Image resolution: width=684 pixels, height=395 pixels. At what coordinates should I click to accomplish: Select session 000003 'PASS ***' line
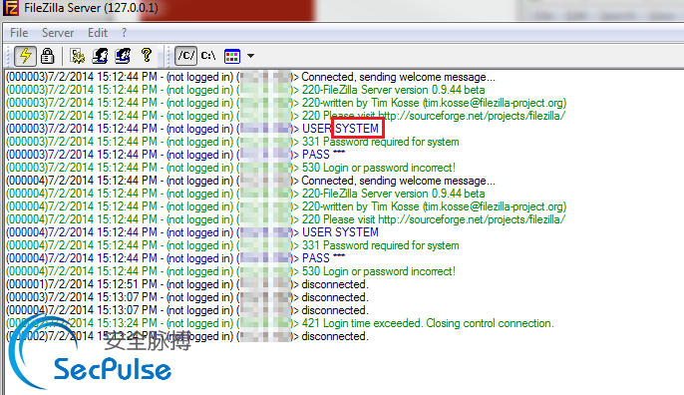click(175, 155)
